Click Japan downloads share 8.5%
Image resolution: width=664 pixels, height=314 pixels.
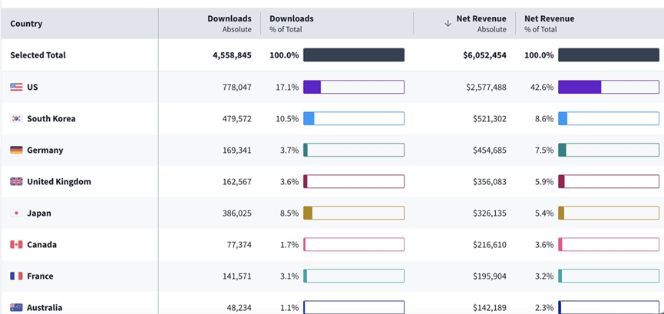289,213
